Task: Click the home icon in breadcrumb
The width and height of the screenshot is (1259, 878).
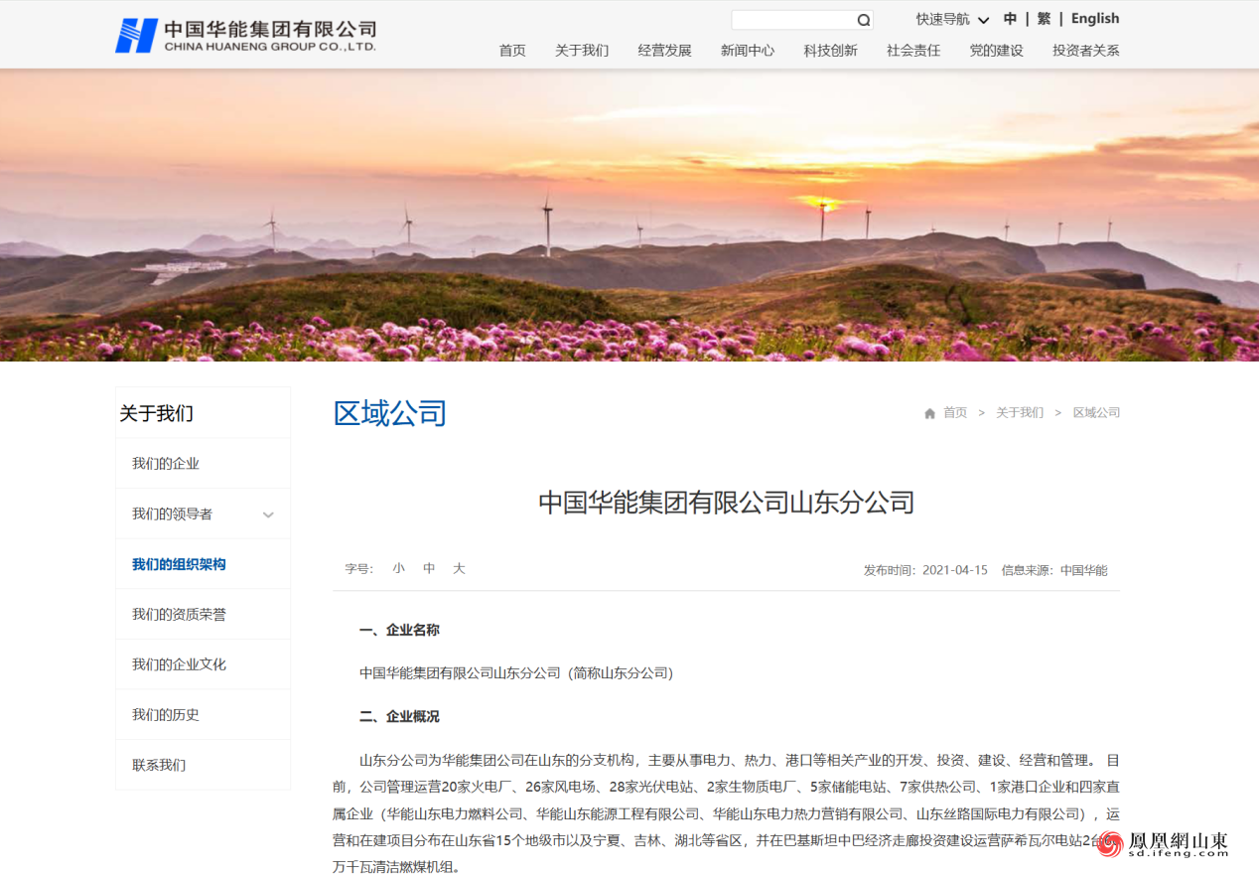Action: coord(929,413)
